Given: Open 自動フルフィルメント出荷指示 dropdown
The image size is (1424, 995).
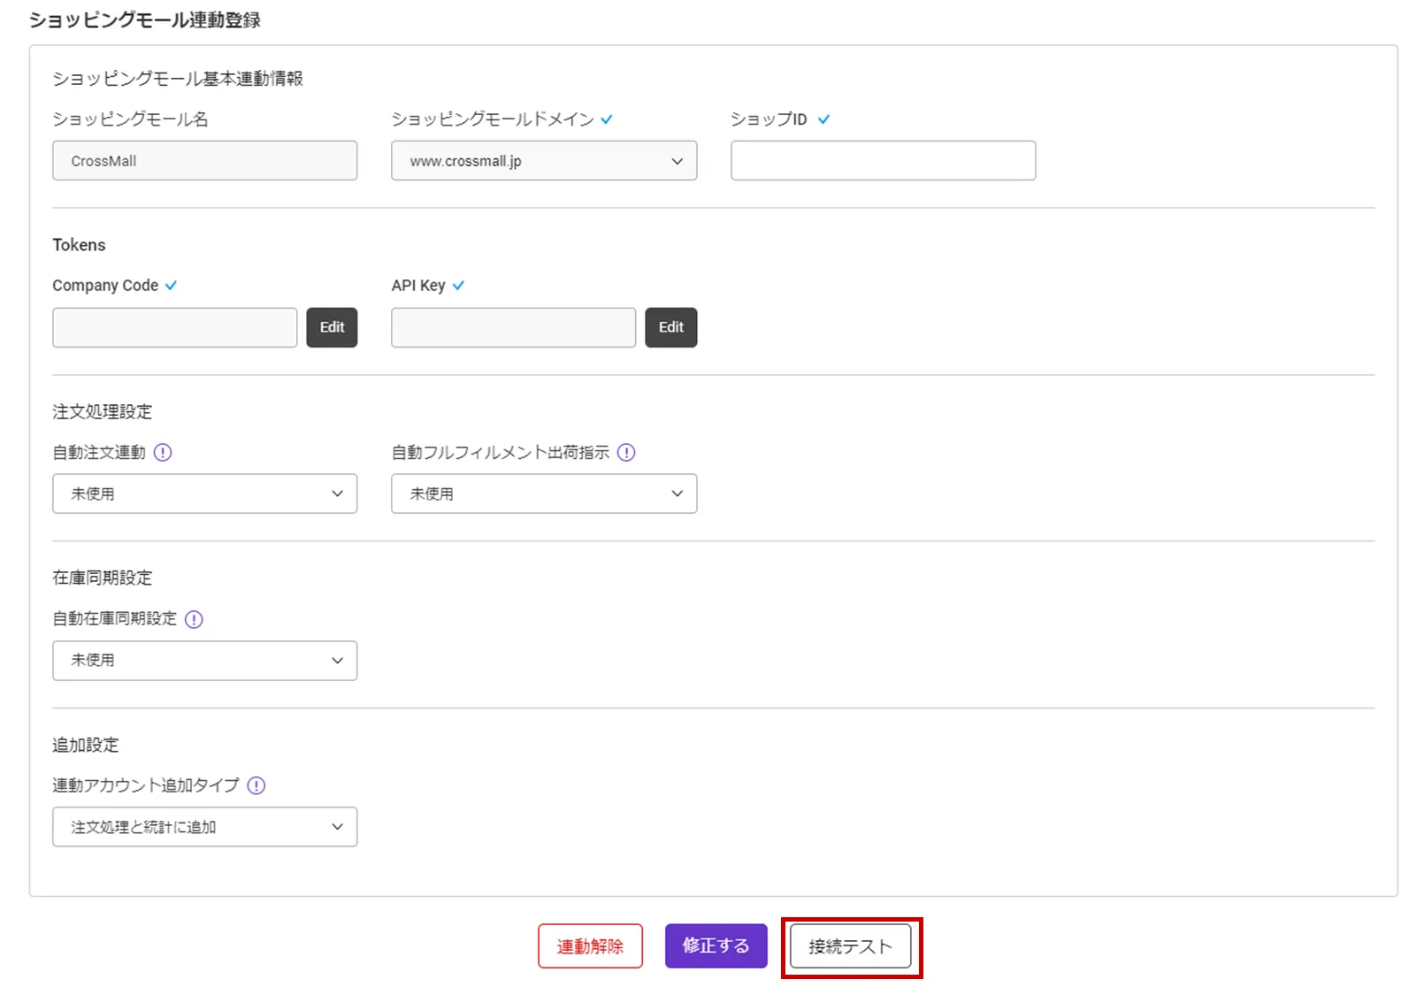Looking at the screenshot, I should 544,494.
